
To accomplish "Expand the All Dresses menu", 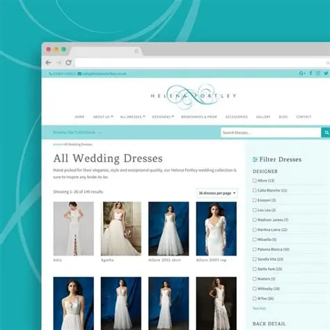I will [x=132, y=117].
